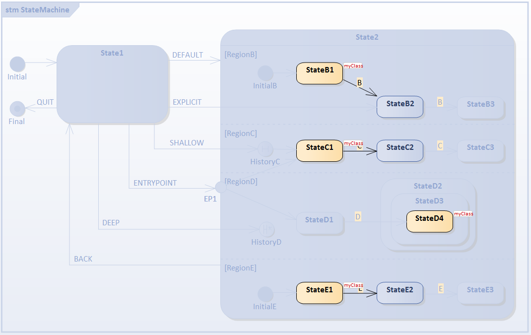
Task: Select the stm StateMachine frame label
Action: (x=37, y=10)
